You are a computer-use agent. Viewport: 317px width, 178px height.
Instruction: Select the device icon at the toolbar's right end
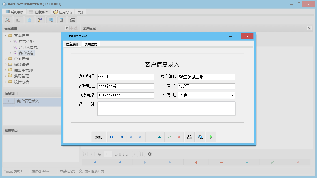click(72, 20)
